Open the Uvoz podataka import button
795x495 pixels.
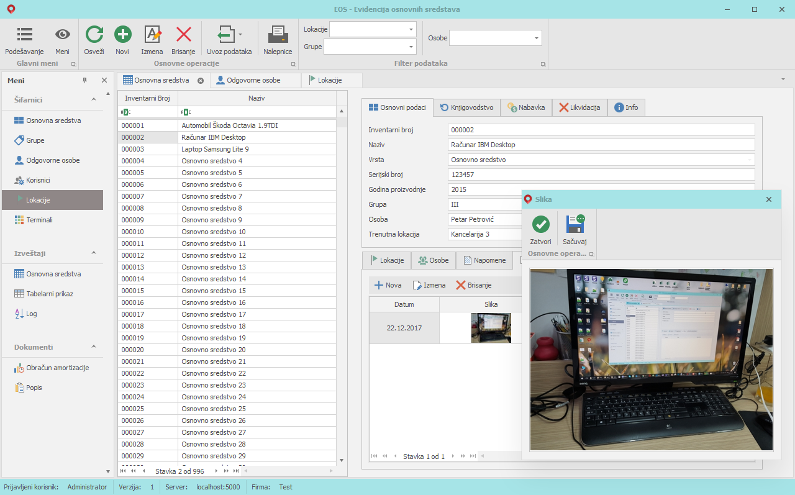tap(229, 40)
